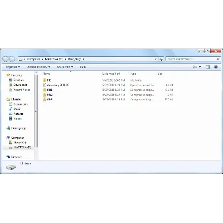The width and height of the screenshot is (223, 223).
Task: Show the preview pane
Action: pyautogui.click(x=207, y=67)
